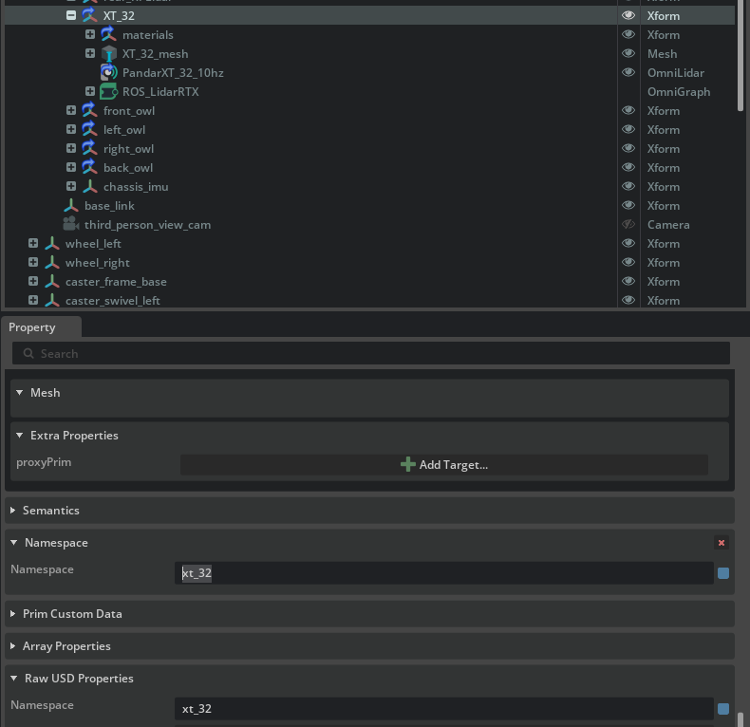Expand the caster_frame_base tree node
The height and width of the screenshot is (727, 750).
33,282
